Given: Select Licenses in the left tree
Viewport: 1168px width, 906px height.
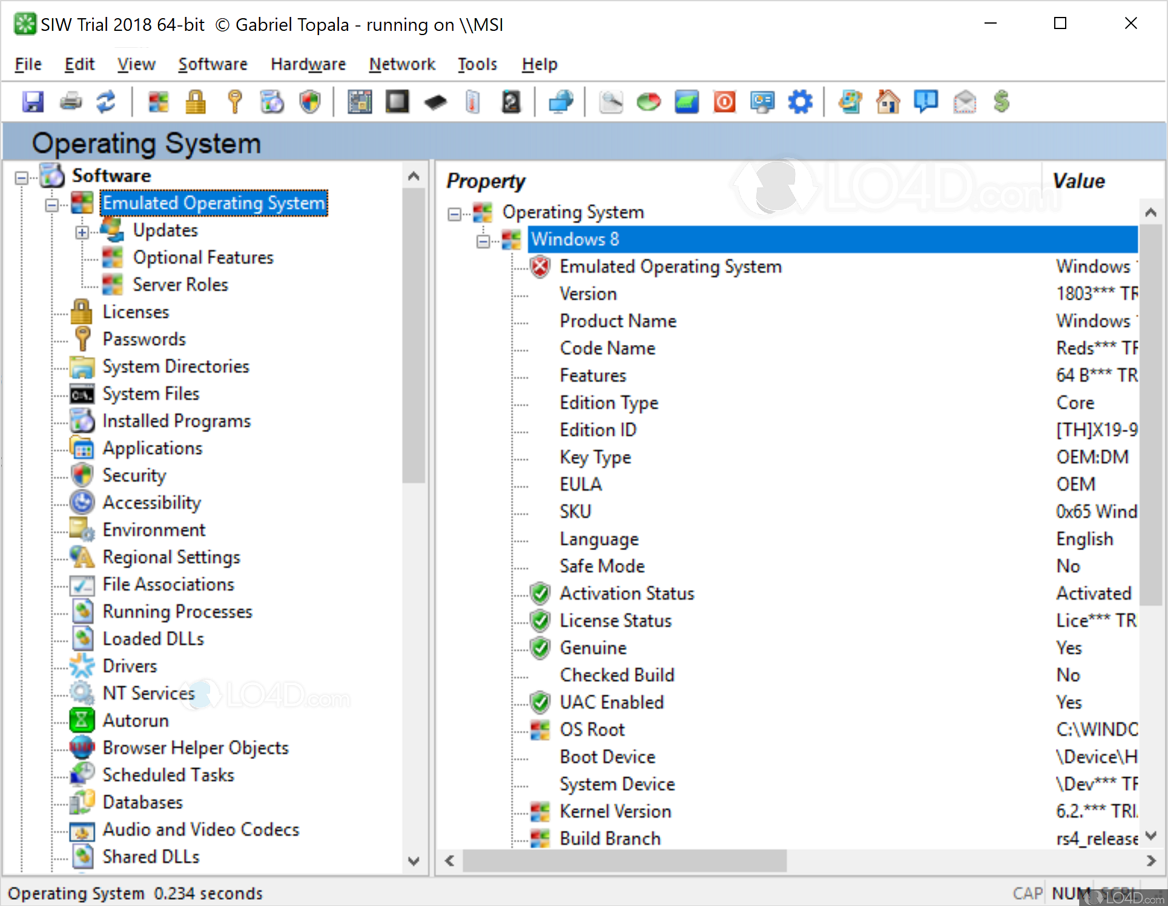Looking at the screenshot, I should [x=136, y=312].
